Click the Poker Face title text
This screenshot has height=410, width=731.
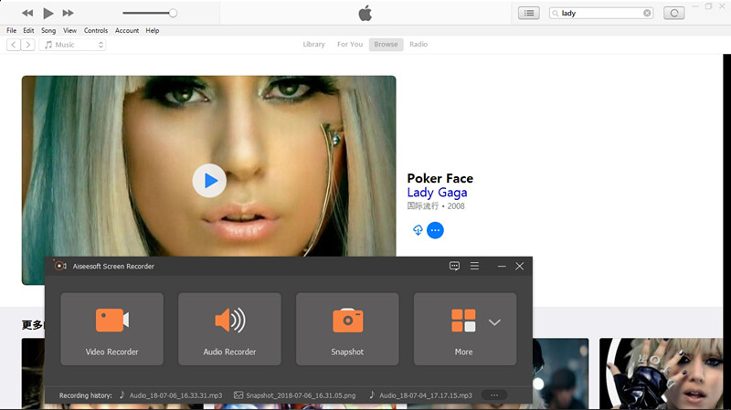tap(440, 178)
